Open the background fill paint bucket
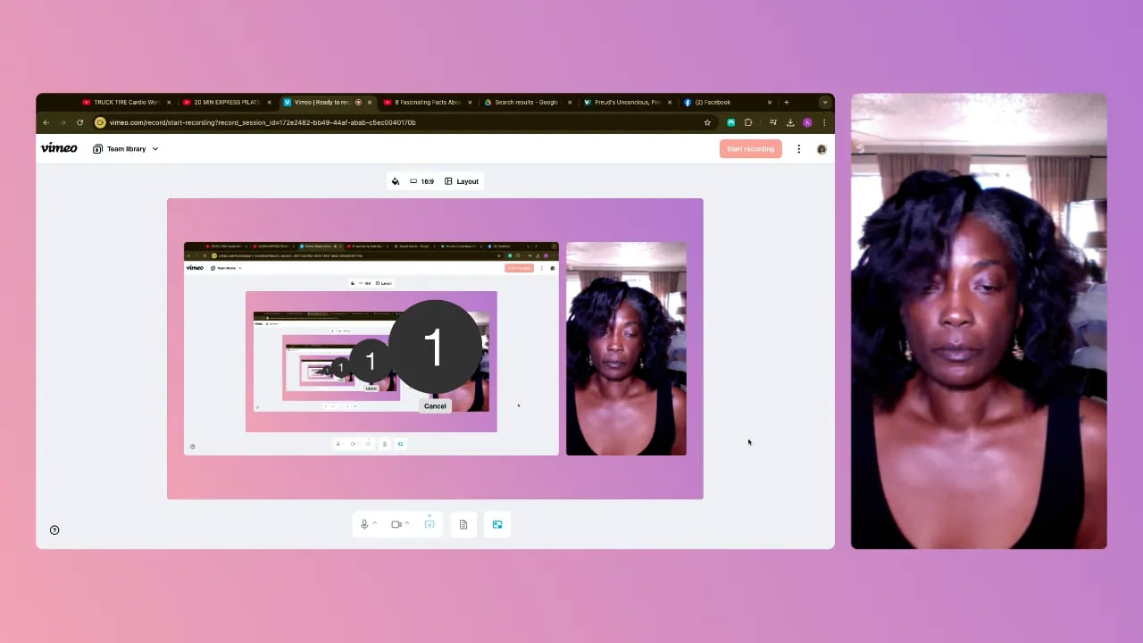This screenshot has height=643, width=1143. [x=396, y=181]
